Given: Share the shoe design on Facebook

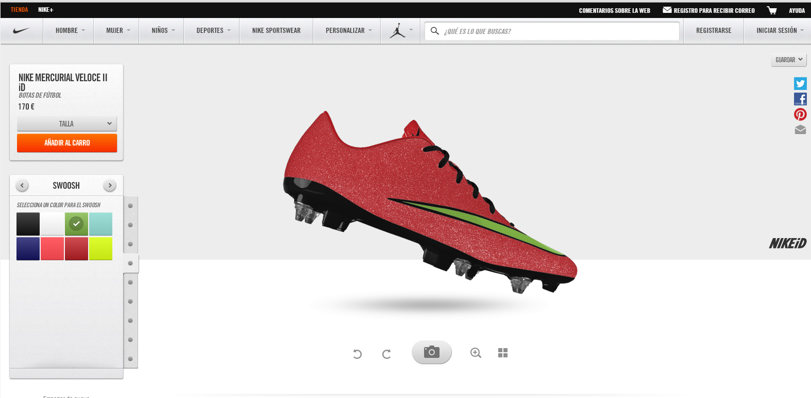Looking at the screenshot, I should coord(800,99).
